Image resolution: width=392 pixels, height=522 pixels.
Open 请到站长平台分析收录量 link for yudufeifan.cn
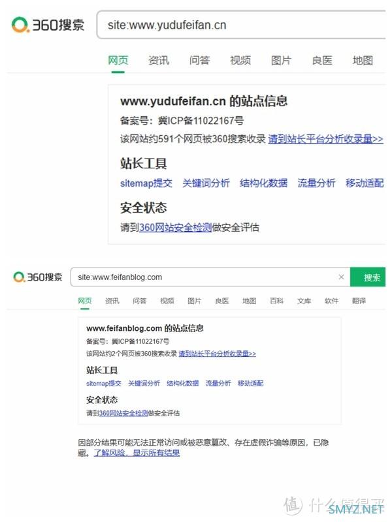pos(325,139)
